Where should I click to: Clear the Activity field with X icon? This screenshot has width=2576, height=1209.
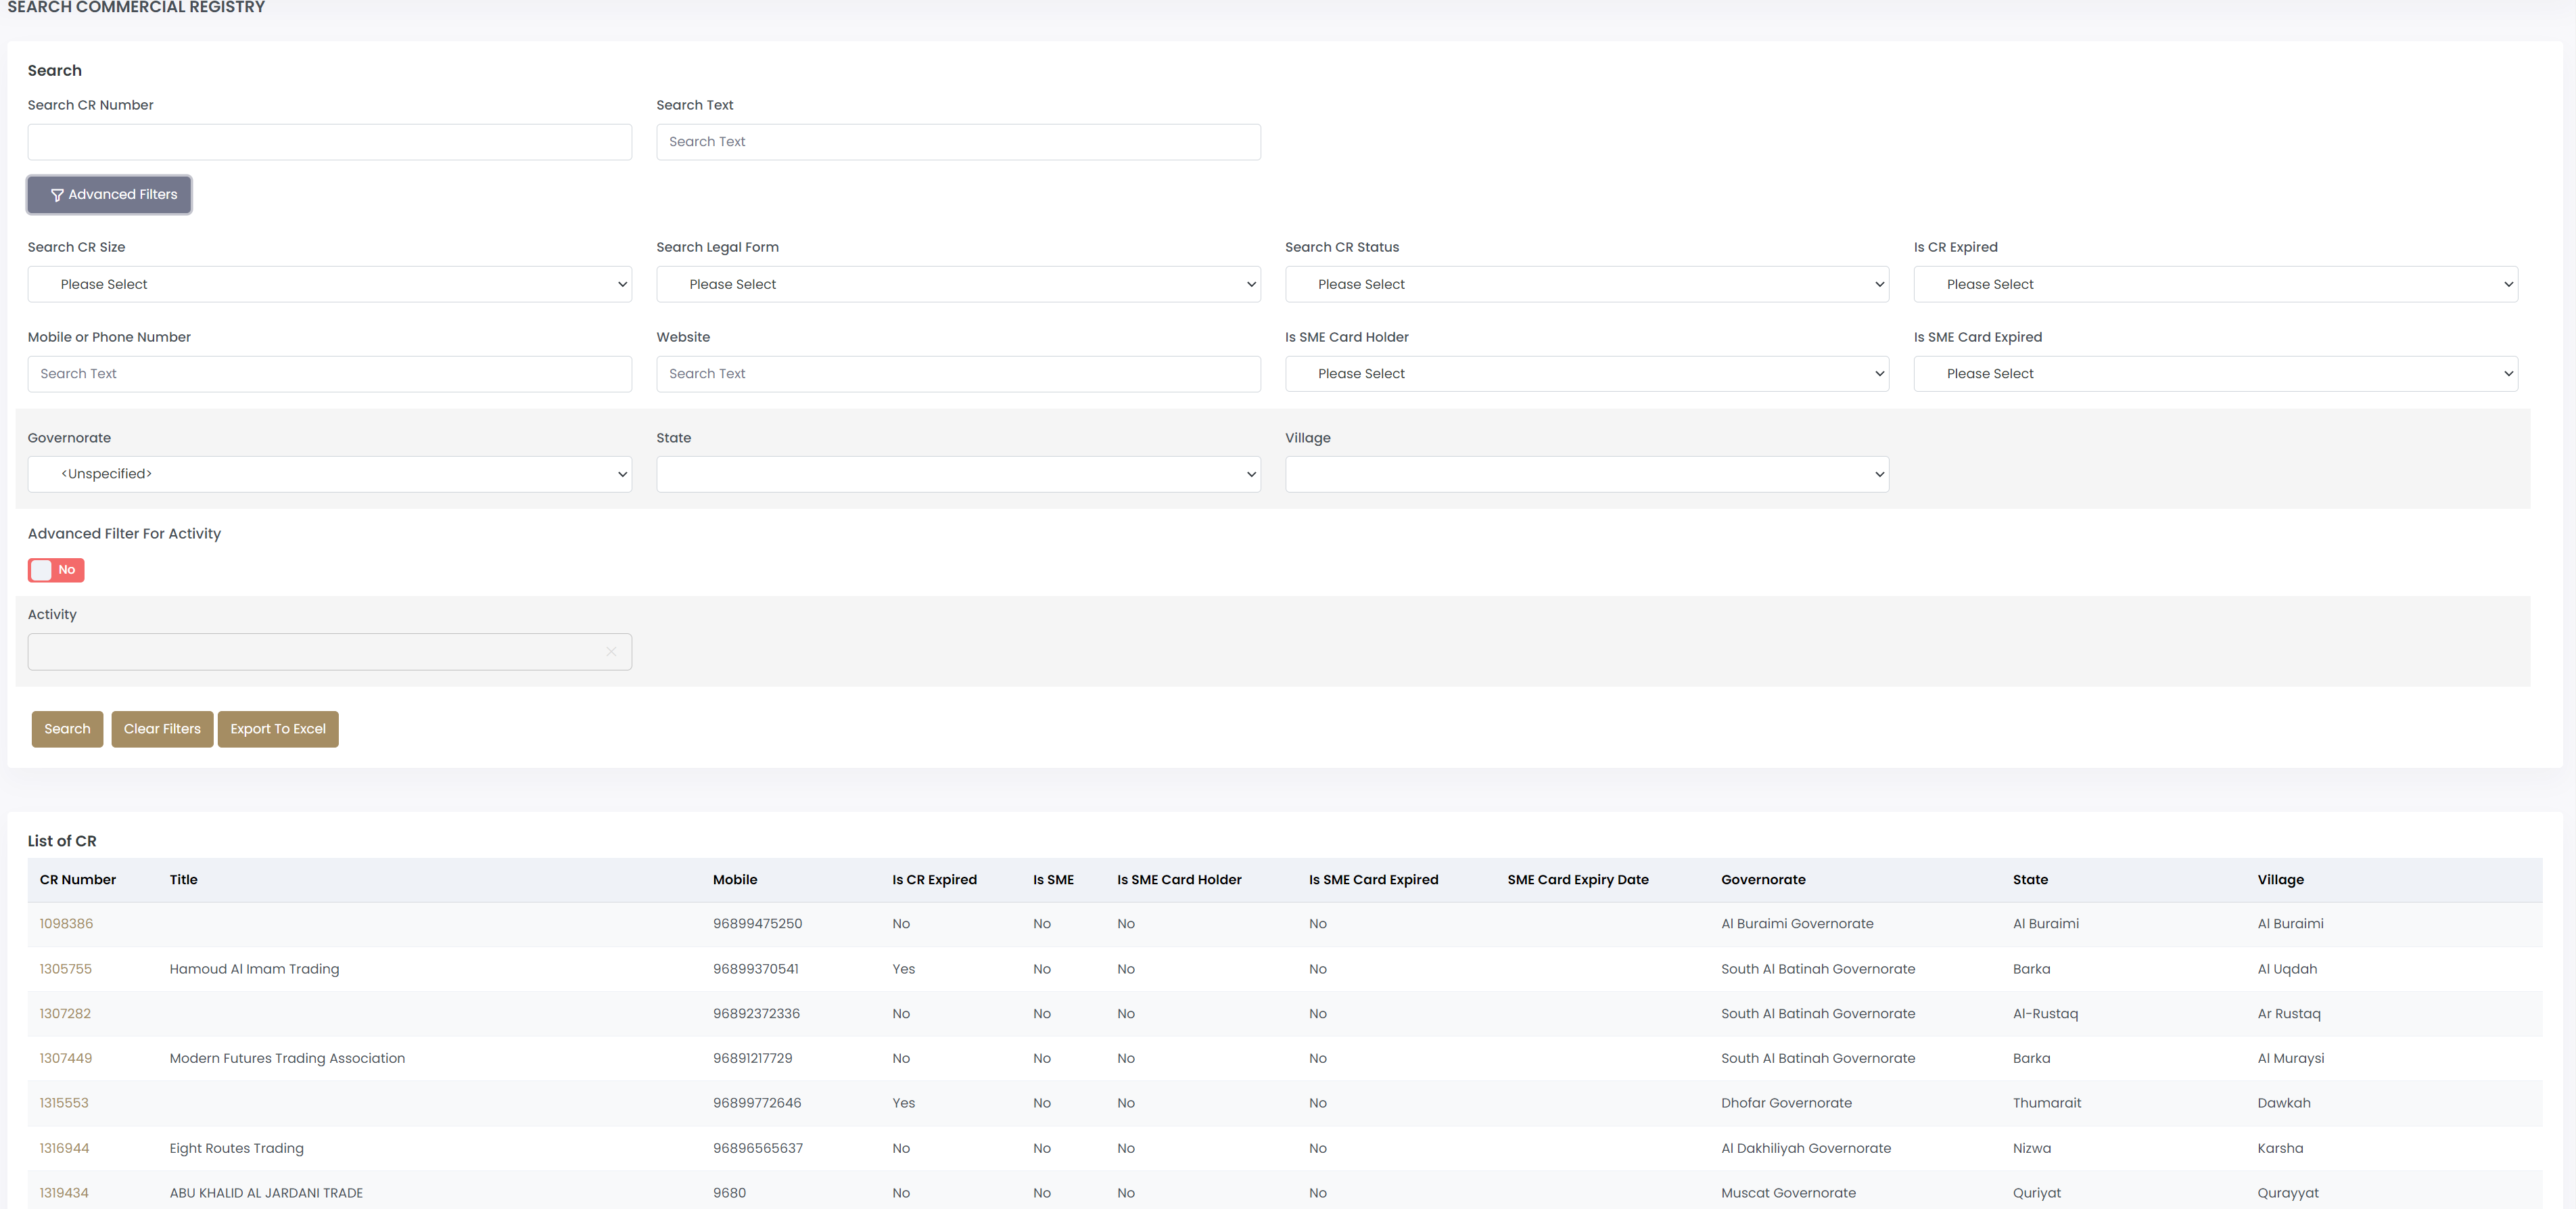click(x=611, y=652)
